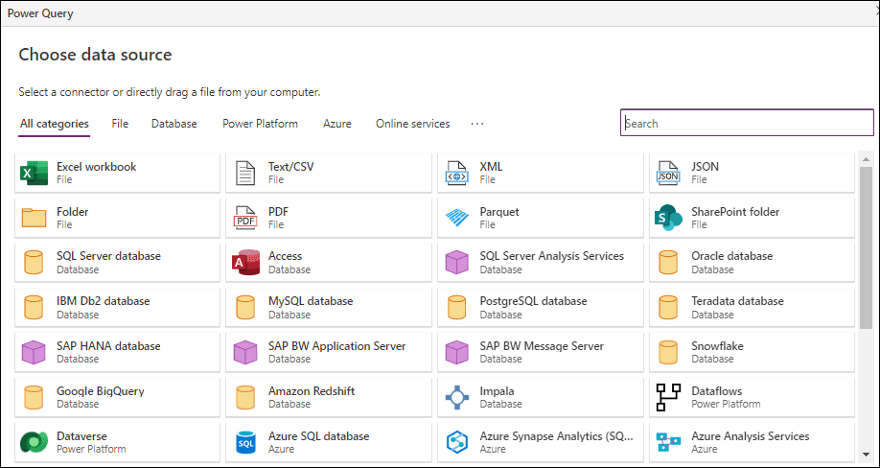Viewport: 880px width, 468px height.
Task: Click the SAP BW Message Server icon
Action: pos(457,352)
